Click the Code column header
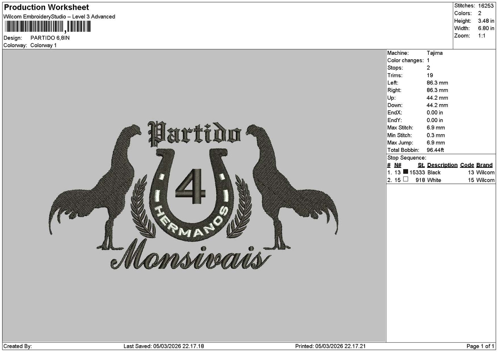Viewport: 498px width, 352px height. [x=467, y=165]
